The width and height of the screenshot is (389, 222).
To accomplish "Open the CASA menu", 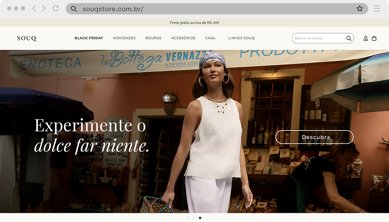I will pyautogui.click(x=210, y=38).
